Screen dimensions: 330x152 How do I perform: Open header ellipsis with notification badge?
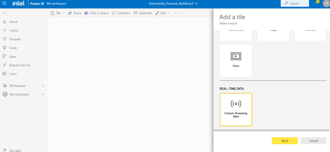click(x=316, y=3)
